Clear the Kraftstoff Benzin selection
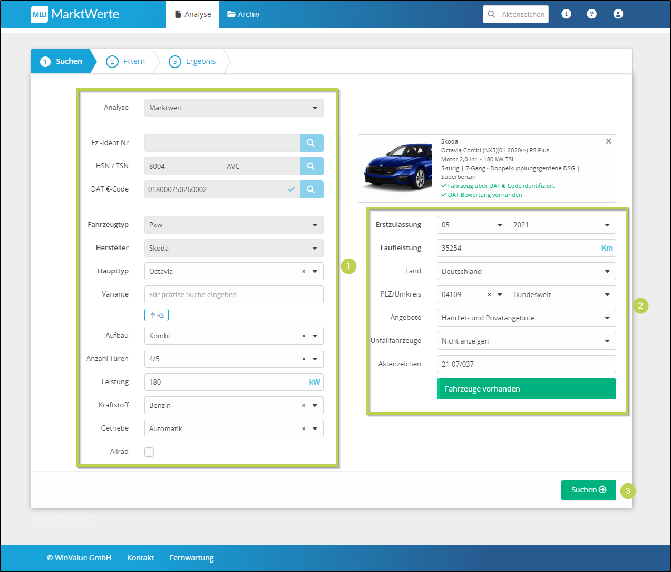Image resolution: width=671 pixels, height=572 pixels. point(304,406)
